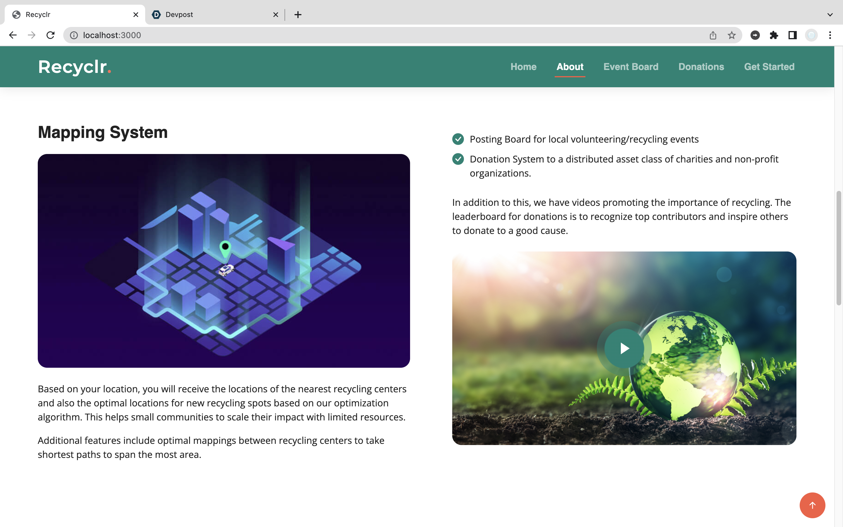Expand the tab search chevron

830,15
